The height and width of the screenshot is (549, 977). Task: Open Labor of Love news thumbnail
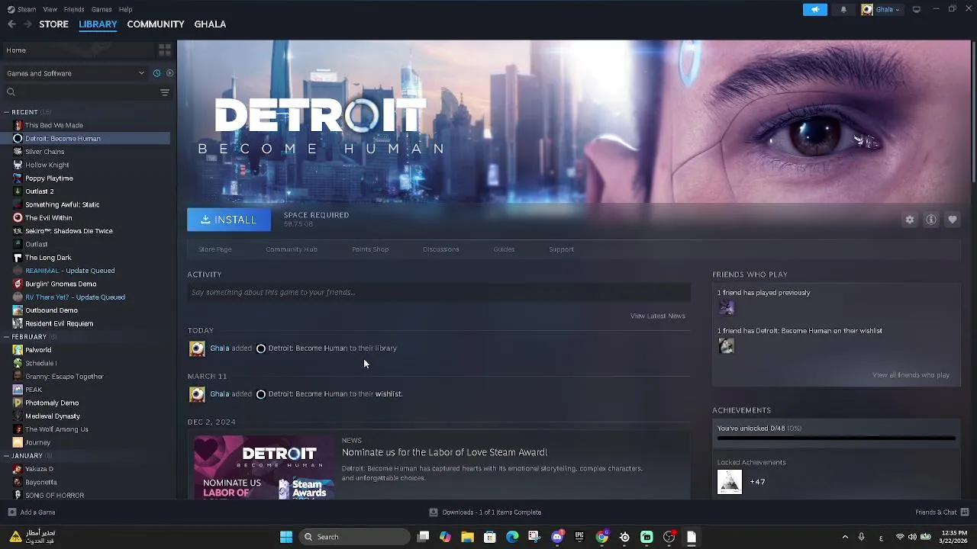[264, 467]
